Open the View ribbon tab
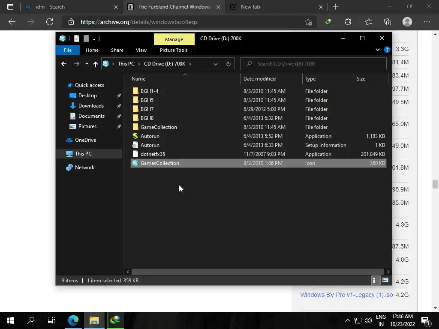439x329 pixels. click(x=141, y=50)
